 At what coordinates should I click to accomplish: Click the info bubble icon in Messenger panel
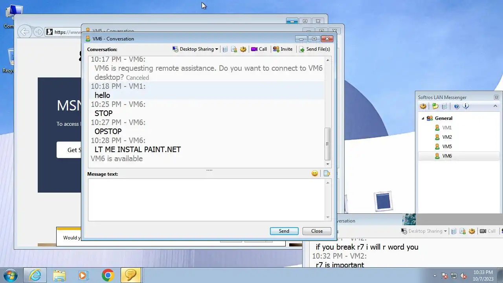[466, 106]
